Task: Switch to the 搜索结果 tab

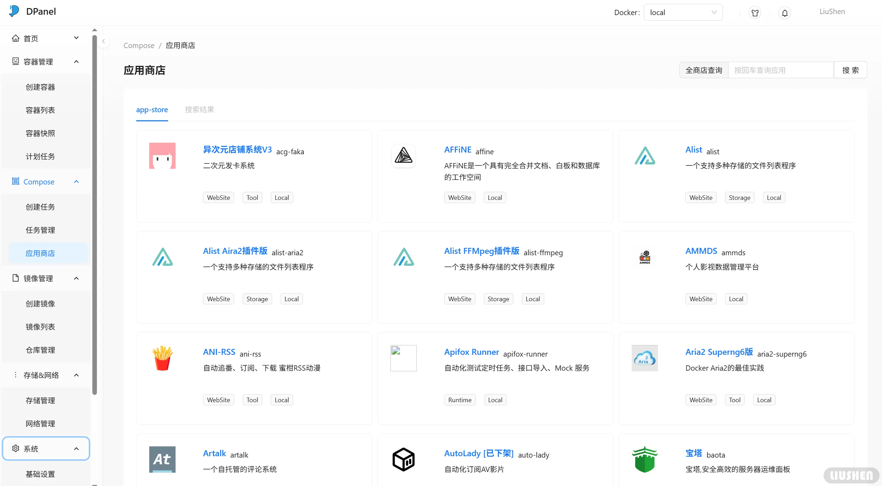Action: (x=199, y=110)
